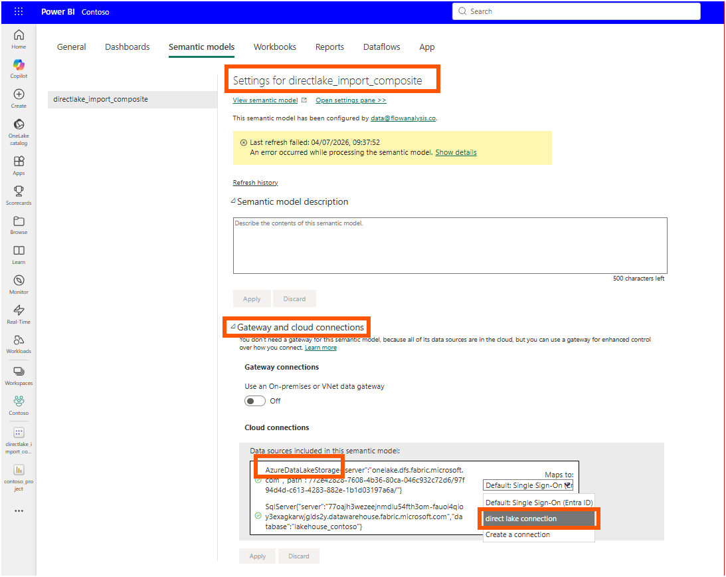Open Workloads in the sidebar

click(19, 344)
